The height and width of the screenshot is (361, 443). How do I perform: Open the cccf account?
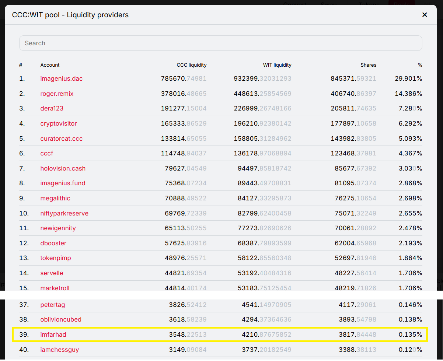[47, 153]
